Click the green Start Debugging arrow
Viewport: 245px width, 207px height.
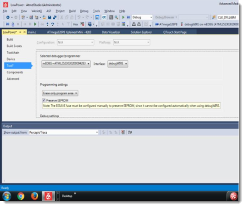[123, 17]
